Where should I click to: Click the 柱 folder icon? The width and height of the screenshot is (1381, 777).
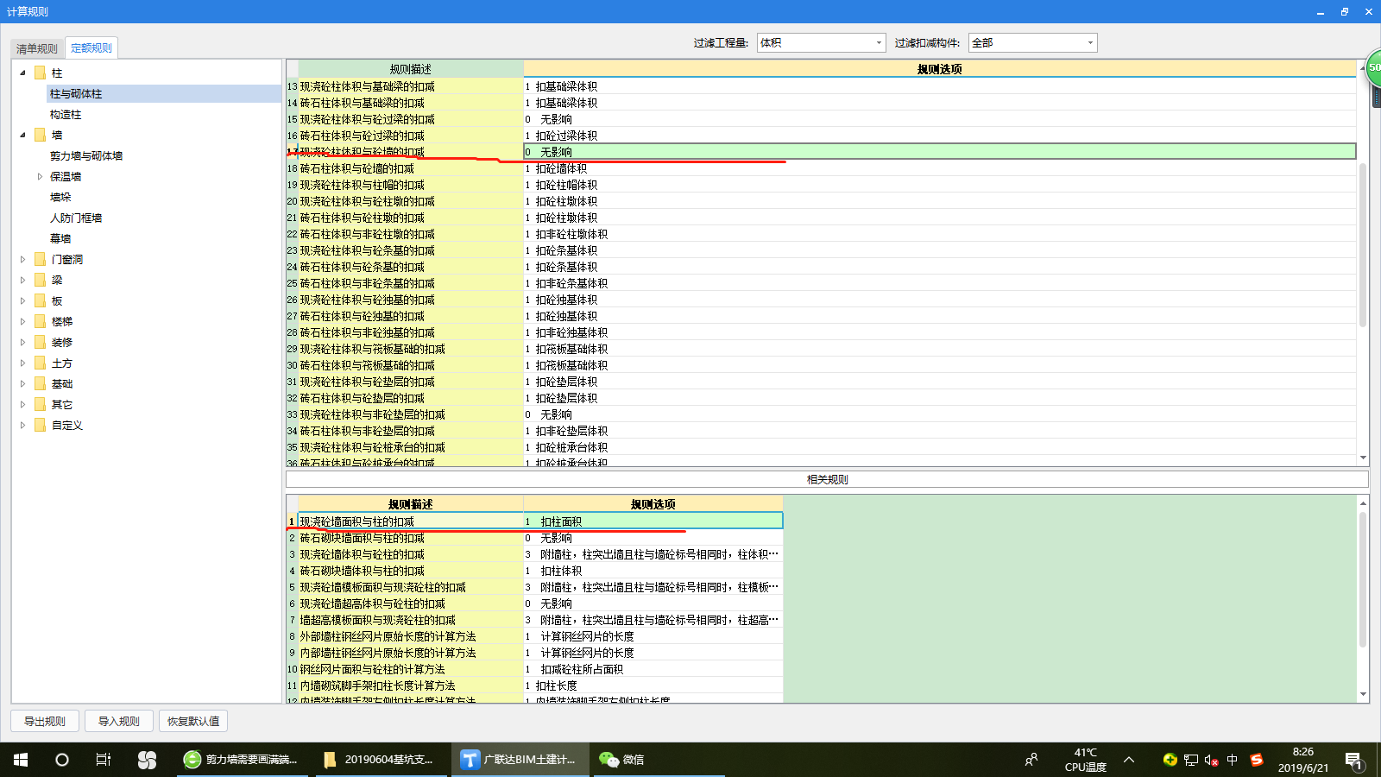(40, 73)
